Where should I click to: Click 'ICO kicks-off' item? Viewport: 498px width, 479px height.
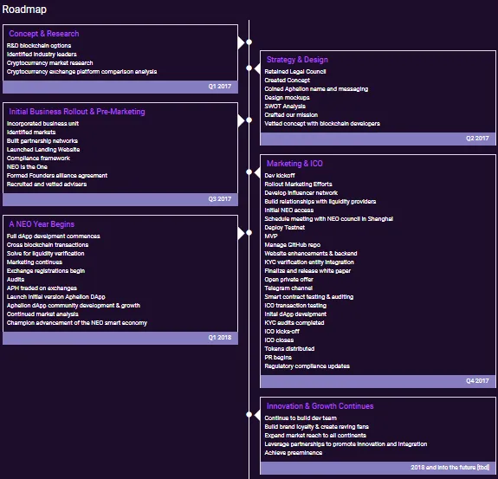tap(282, 331)
